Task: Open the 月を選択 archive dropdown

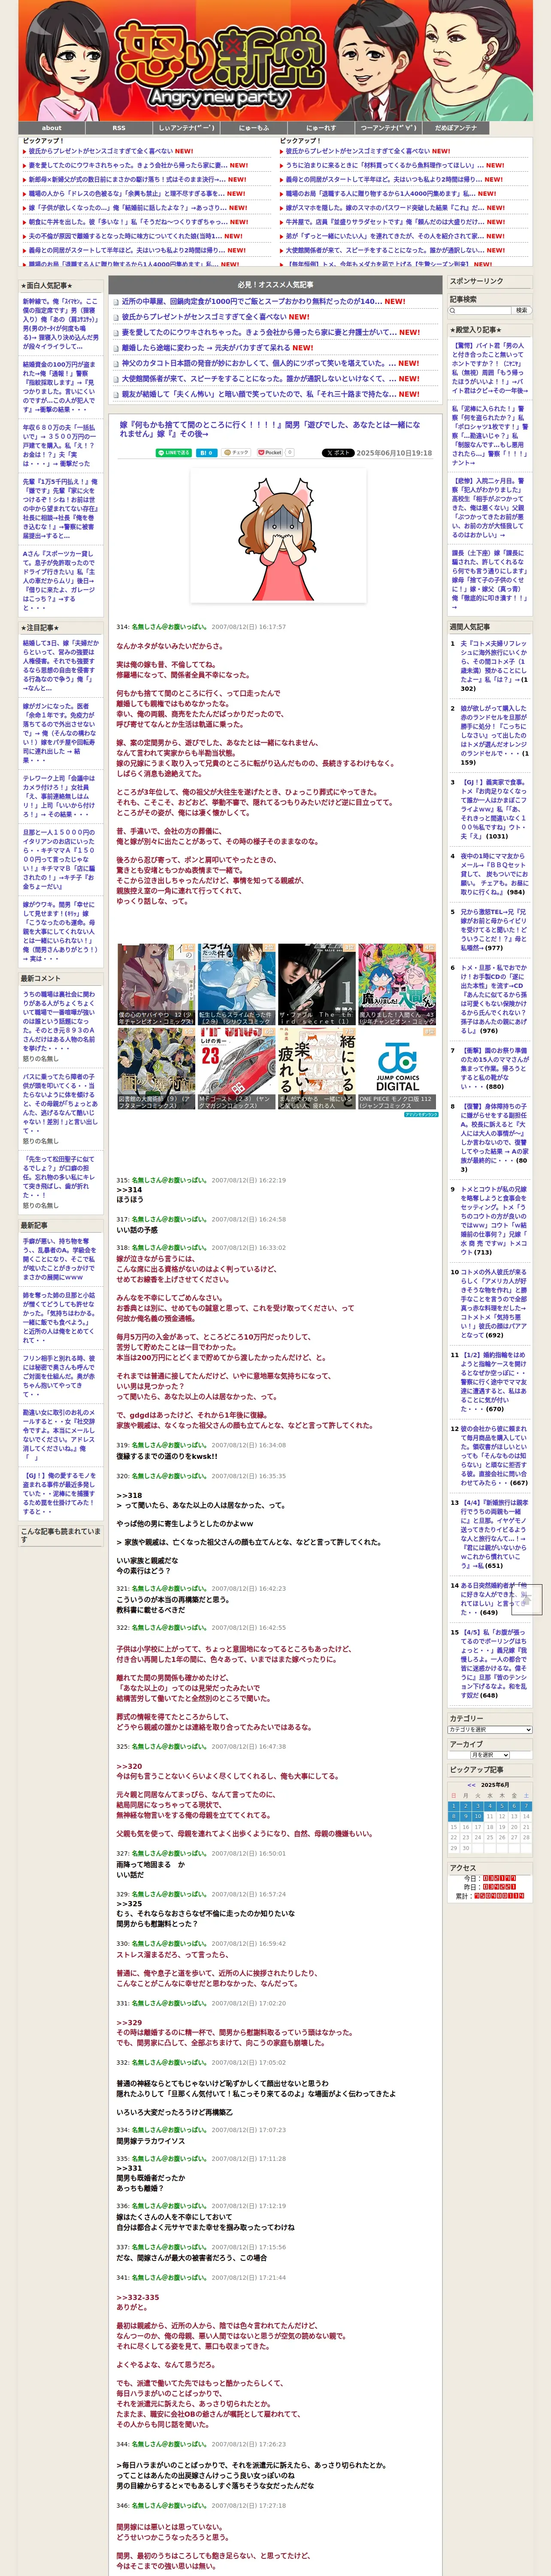Action: point(490,1755)
